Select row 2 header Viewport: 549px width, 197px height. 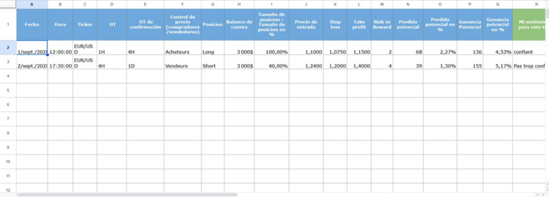[8, 48]
